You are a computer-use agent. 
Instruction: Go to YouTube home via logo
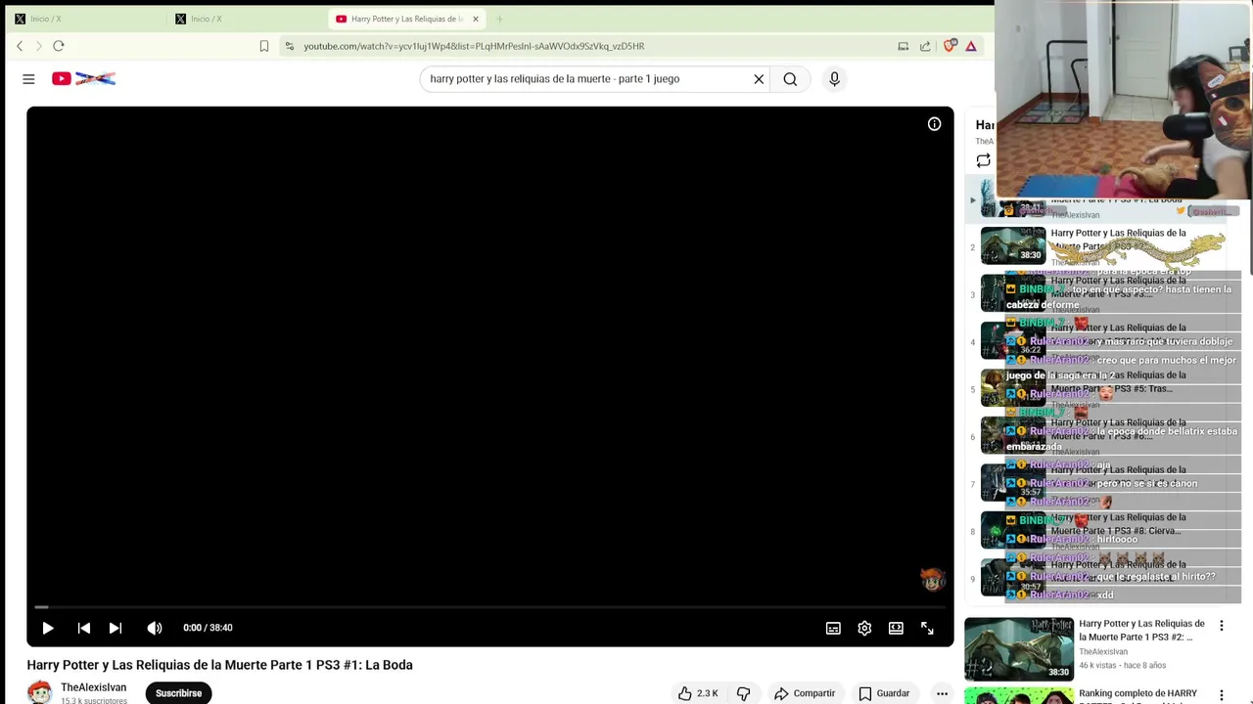84,79
